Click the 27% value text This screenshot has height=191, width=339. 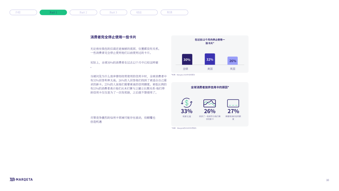pos(233,111)
